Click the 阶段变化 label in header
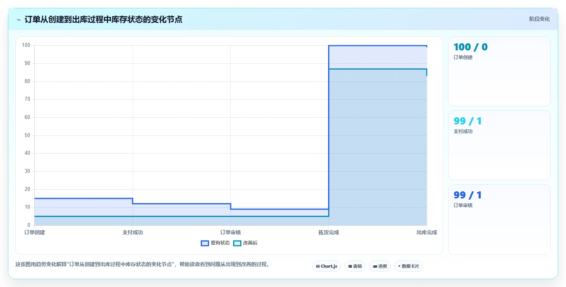This screenshot has width=566, height=287. (539, 19)
